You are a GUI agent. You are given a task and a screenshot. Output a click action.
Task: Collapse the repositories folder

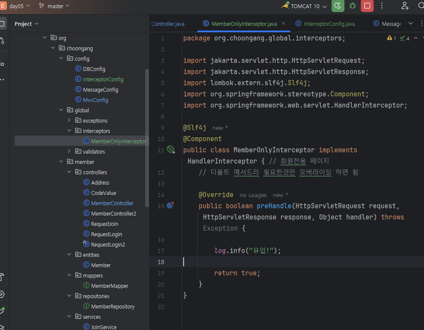click(69, 296)
